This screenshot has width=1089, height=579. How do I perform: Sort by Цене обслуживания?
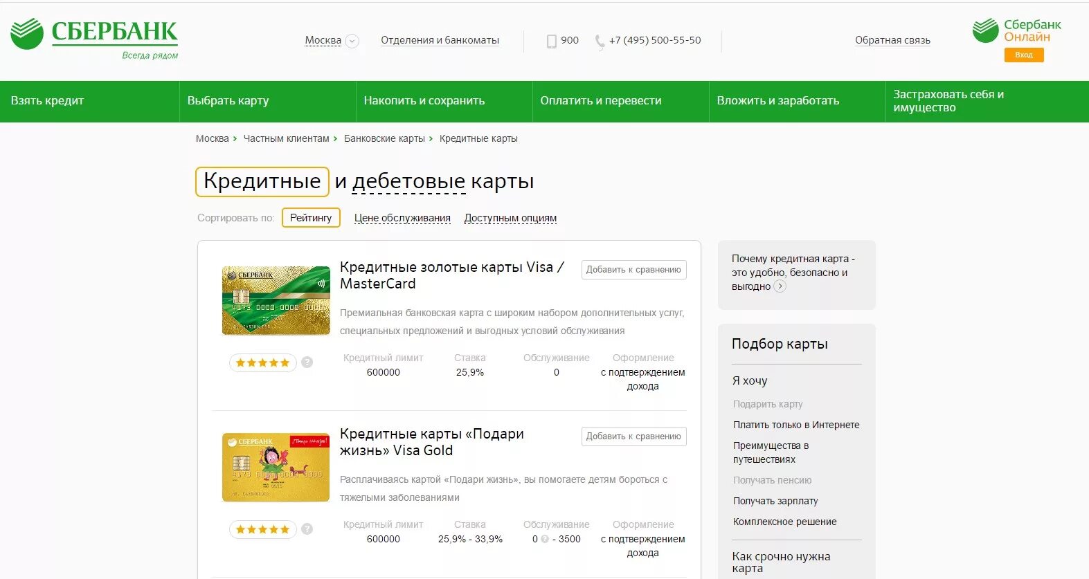click(402, 218)
